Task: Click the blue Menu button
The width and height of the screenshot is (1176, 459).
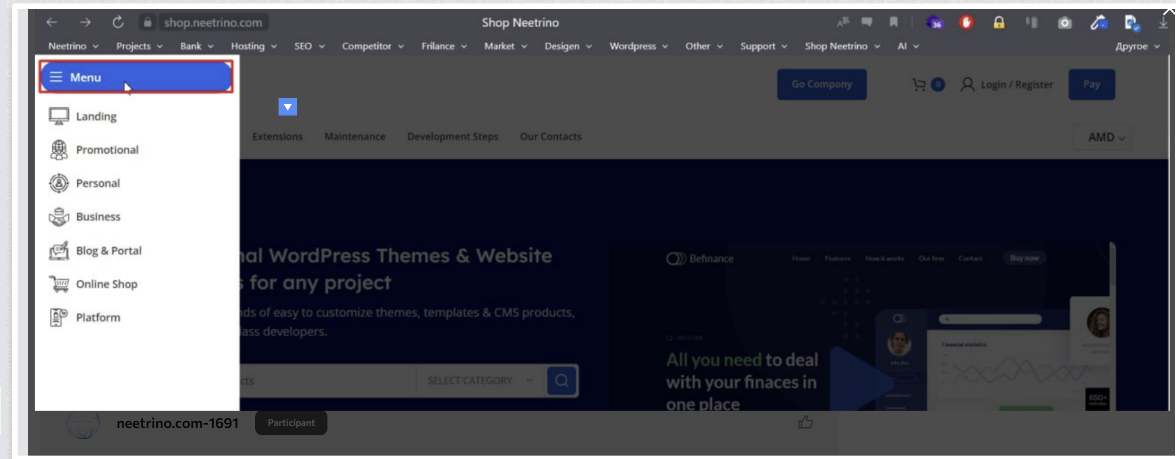Action: tap(136, 77)
